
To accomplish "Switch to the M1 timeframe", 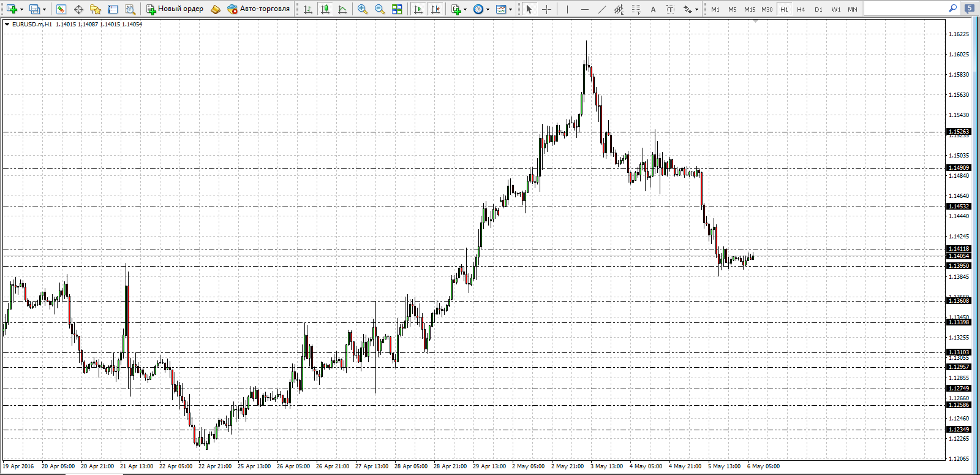I will [x=715, y=9].
